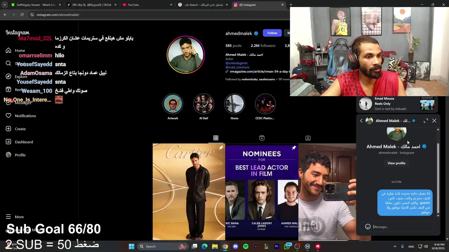Switch to the YouTube browser tab
Image resolution: width=449 pixels, height=252 pixels.
147,5
